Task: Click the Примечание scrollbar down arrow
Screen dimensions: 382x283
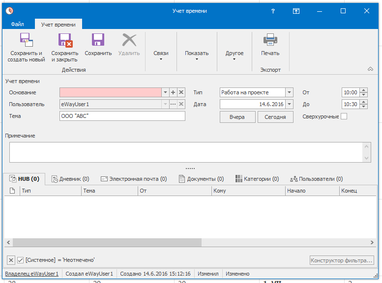Action: (x=366, y=158)
